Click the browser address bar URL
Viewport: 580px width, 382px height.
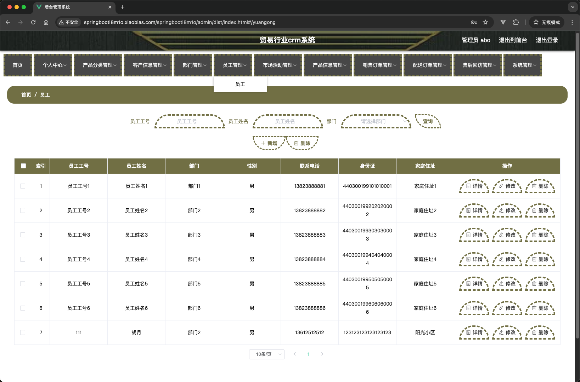[180, 22]
